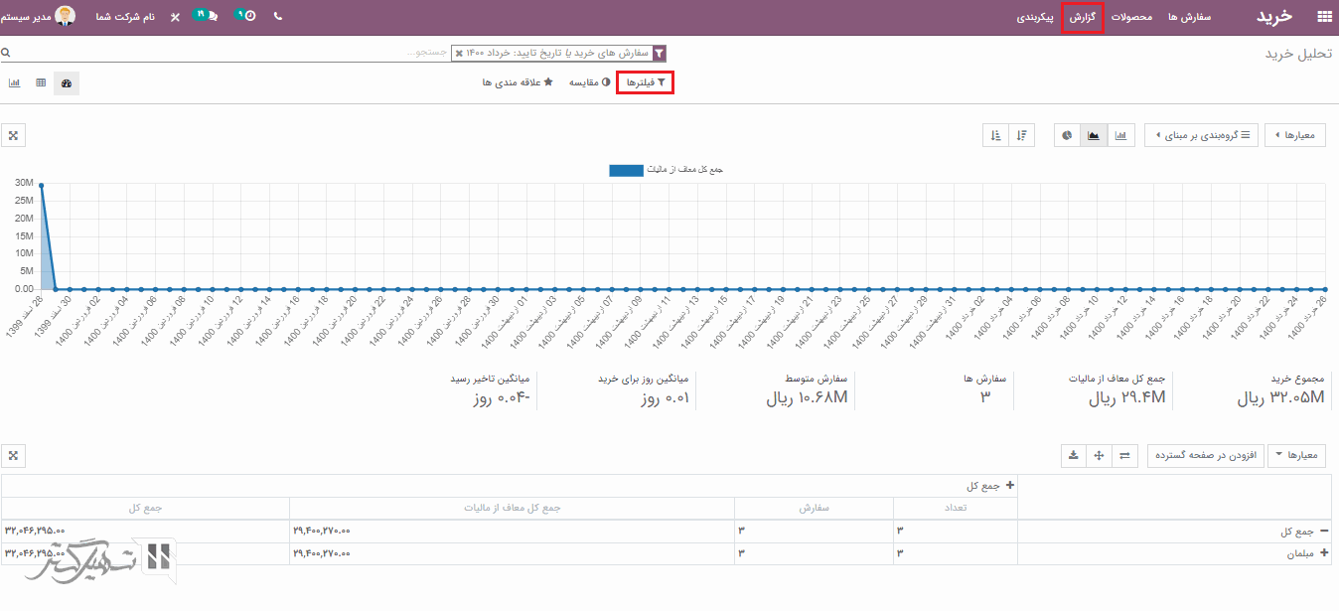This screenshot has width=1339, height=611.
Task: Open the apps grid menu icon
Action: [1323, 17]
